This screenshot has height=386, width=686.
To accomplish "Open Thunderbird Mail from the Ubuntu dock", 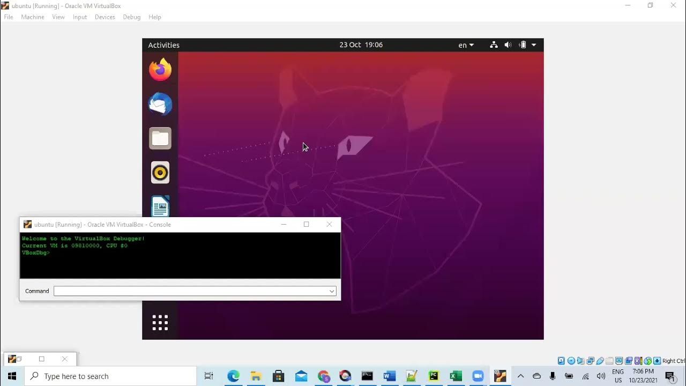I will tap(160, 104).
